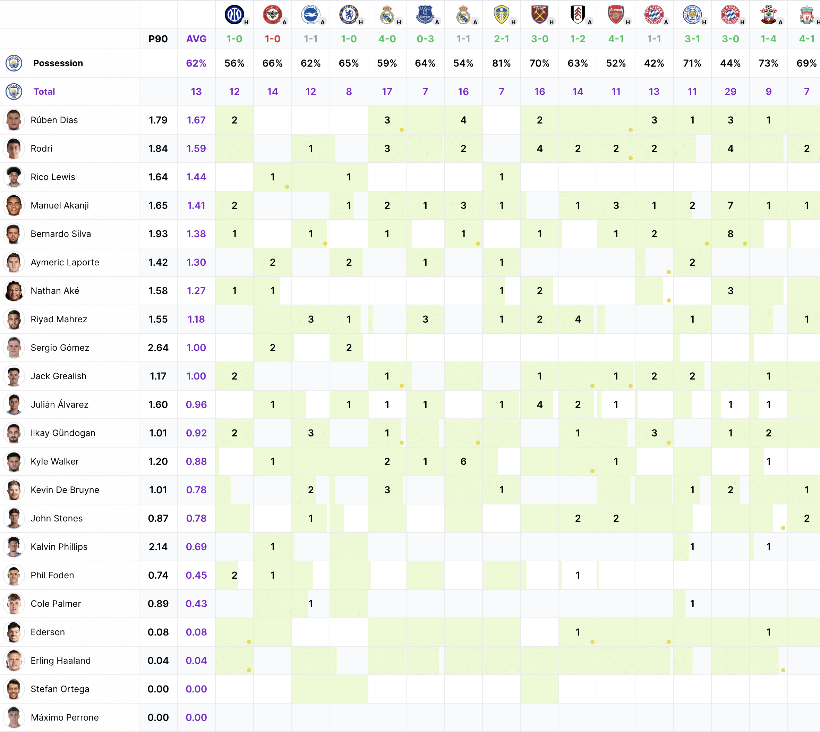Open Phil Foden's name

tap(52, 575)
